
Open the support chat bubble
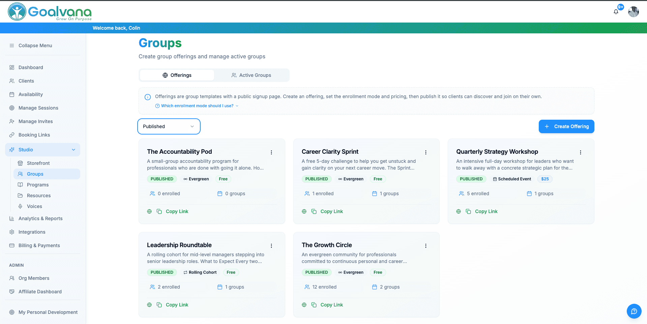coord(634,311)
